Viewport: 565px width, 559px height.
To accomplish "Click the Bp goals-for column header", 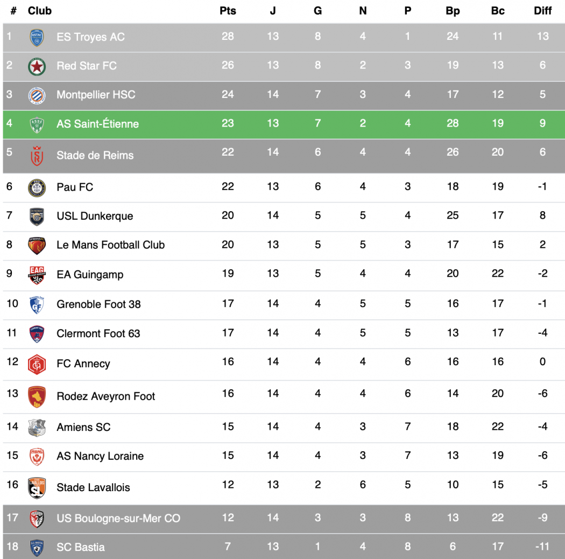I will (x=453, y=11).
